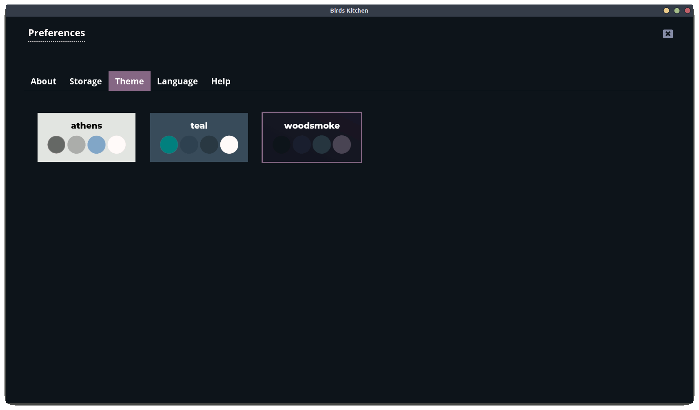Click the dark gray swatch in athens
Screen dimensions: 699x410
[x=56, y=145]
